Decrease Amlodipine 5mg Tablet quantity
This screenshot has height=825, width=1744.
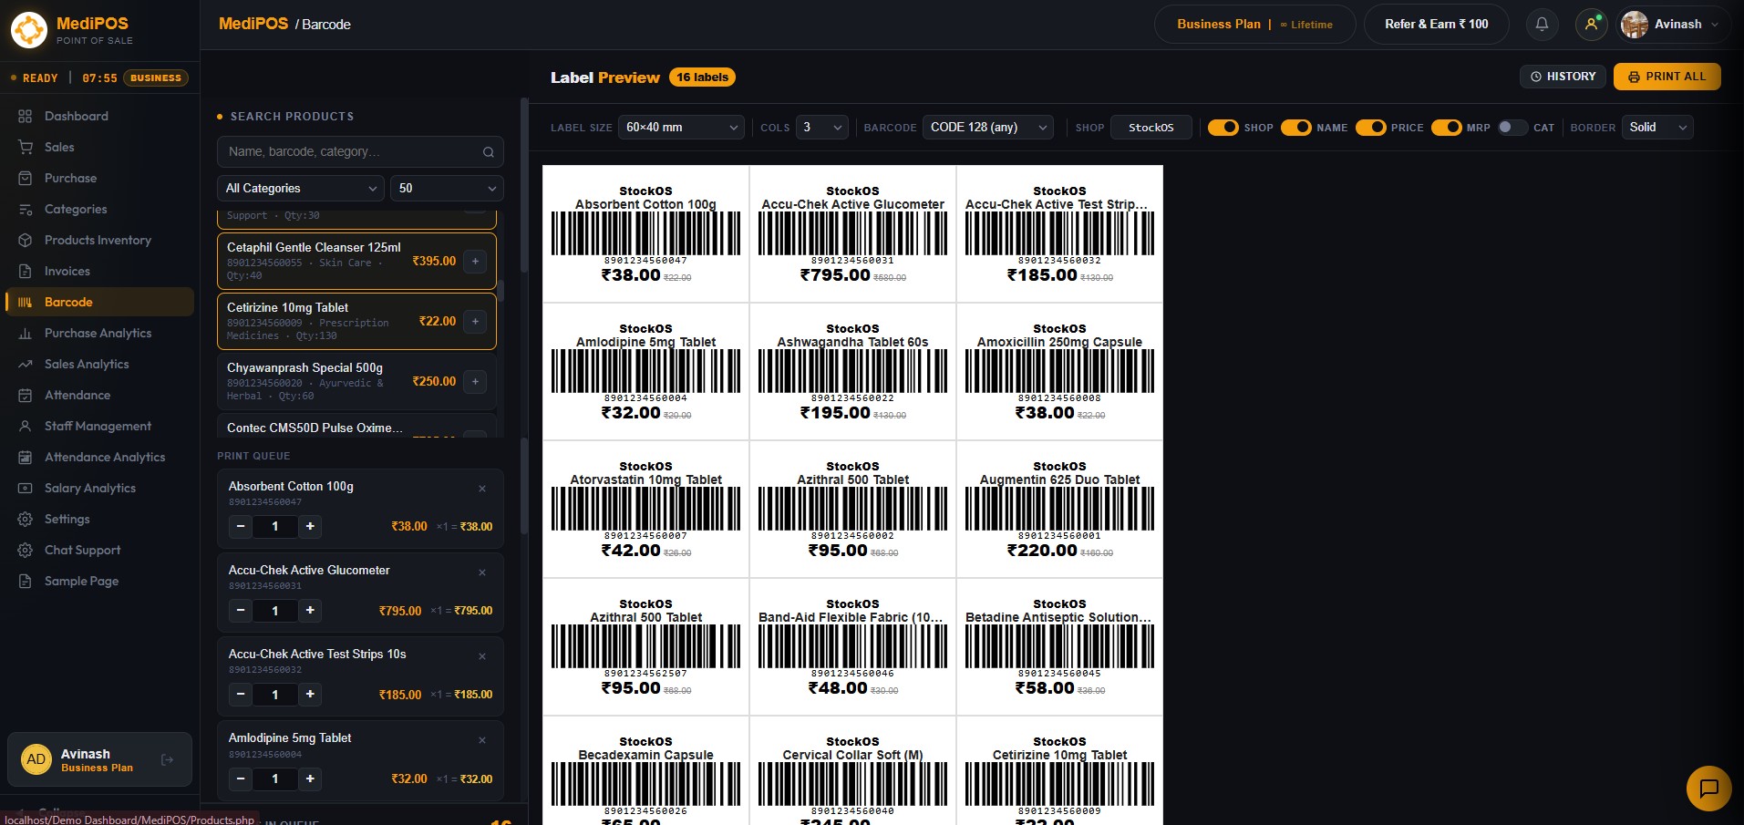[x=241, y=779]
